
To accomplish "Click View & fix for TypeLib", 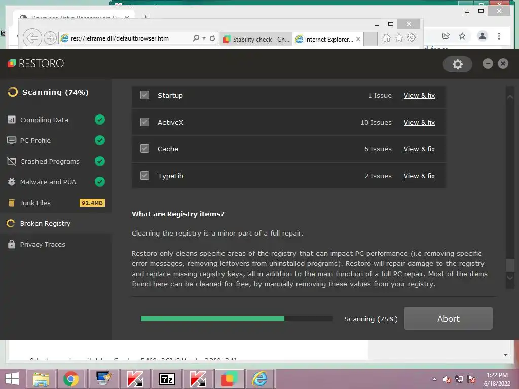I will (419, 176).
